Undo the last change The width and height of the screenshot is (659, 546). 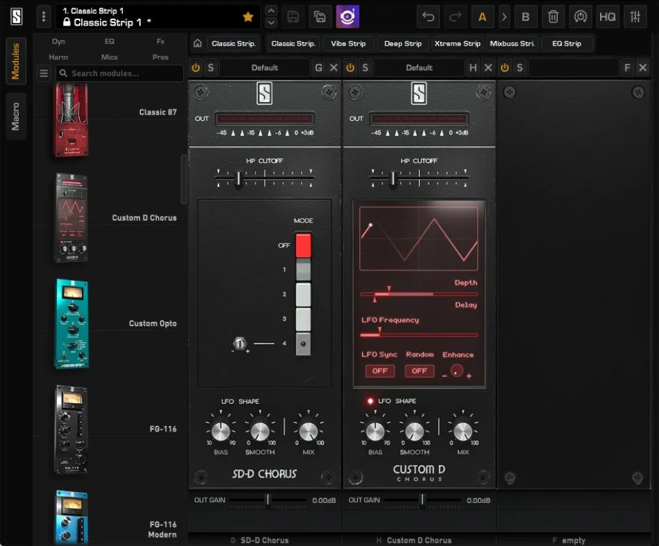click(428, 17)
